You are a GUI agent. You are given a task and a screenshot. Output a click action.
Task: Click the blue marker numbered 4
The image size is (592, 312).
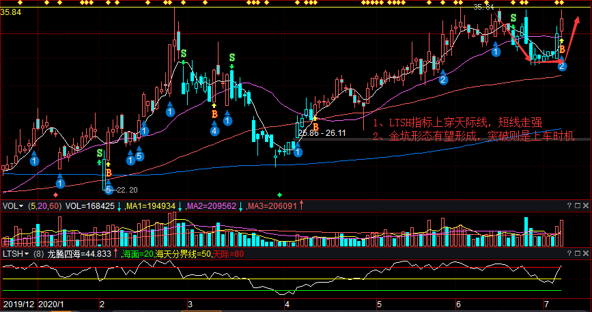[214, 130]
